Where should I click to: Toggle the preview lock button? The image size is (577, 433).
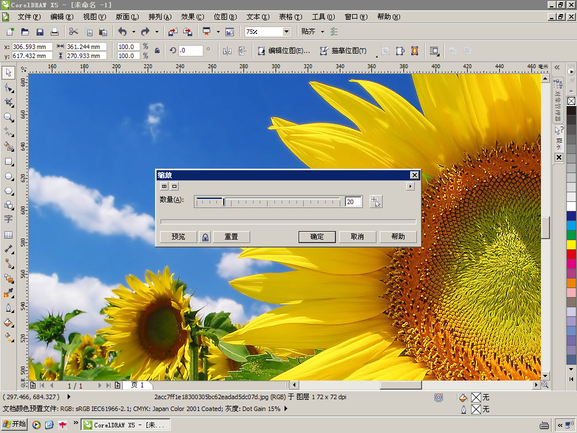click(205, 237)
